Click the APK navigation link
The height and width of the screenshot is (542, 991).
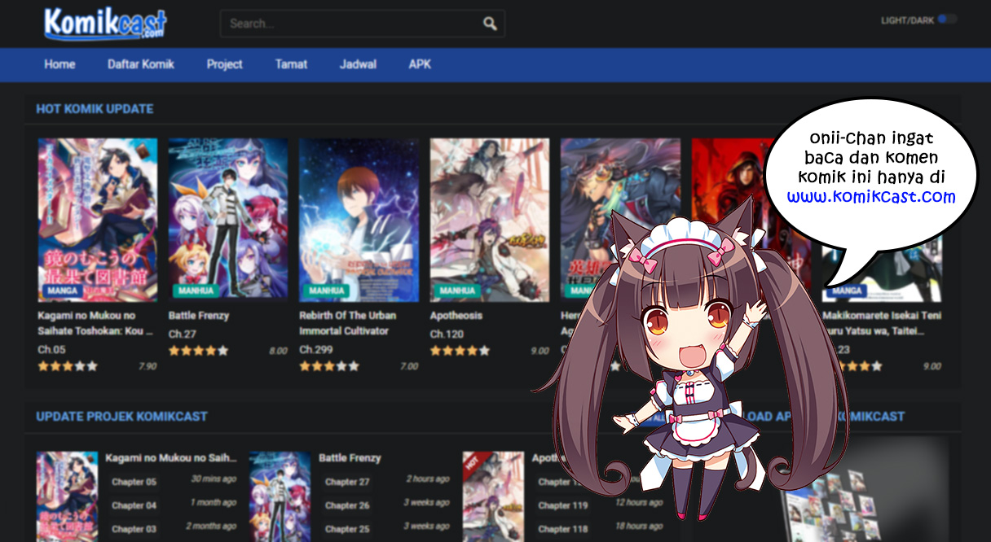point(420,64)
